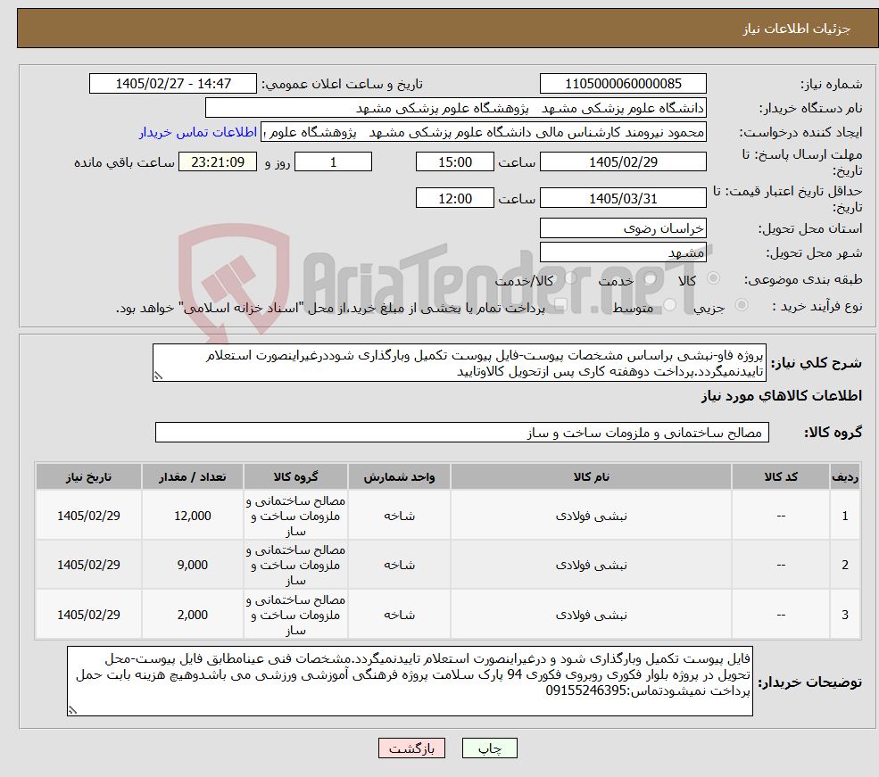The image size is (879, 777).
Task: Click the گروه کالا field مصالح ساختمانی
Action: pyautogui.click(x=462, y=433)
